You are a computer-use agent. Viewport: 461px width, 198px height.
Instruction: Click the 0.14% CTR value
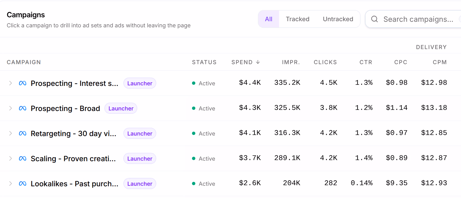[x=362, y=183]
